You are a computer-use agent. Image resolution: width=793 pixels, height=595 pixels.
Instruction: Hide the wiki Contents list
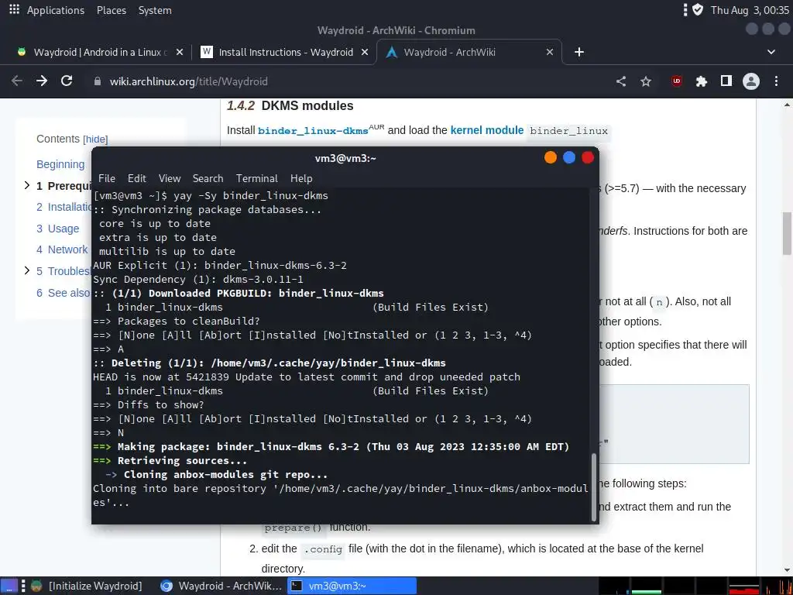click(95, 139)
